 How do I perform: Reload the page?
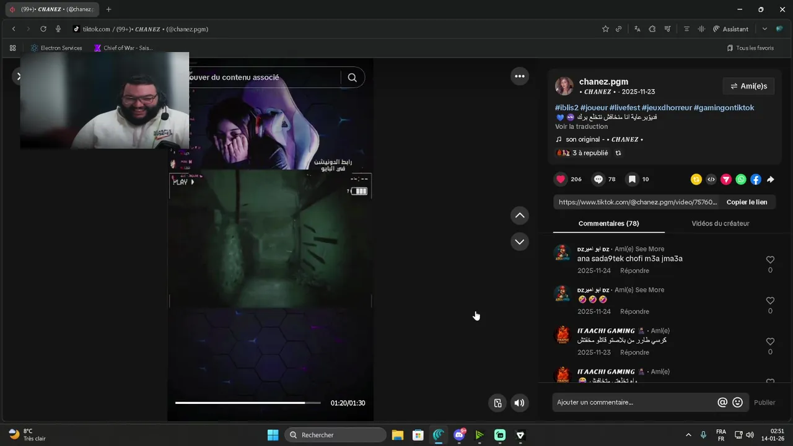(43, 29)
